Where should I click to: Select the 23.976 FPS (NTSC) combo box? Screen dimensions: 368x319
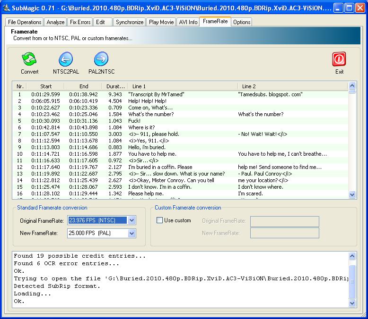click(102, 220)
